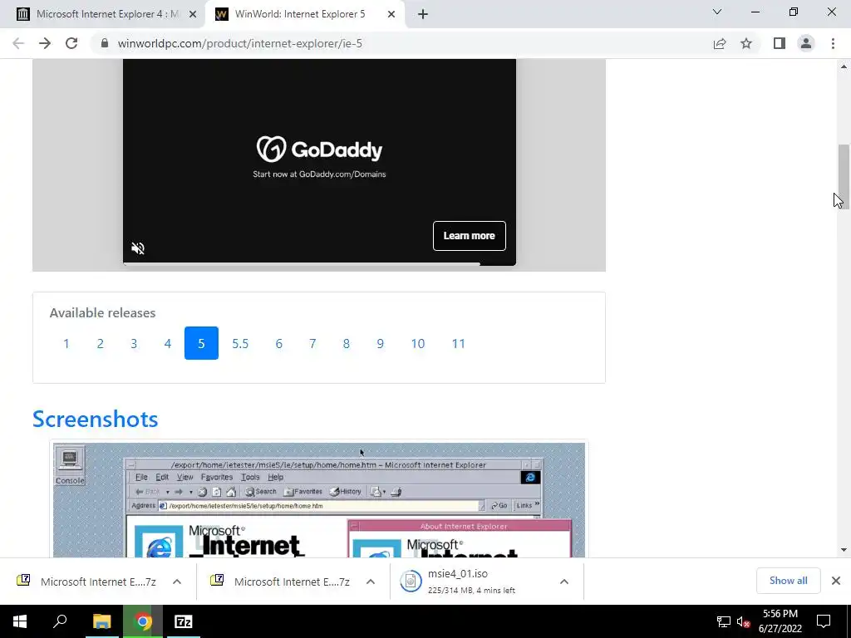Search tabs with the chevron button
Image resolution: width=851 pixels, height=638 pixels.
[717, 12]
